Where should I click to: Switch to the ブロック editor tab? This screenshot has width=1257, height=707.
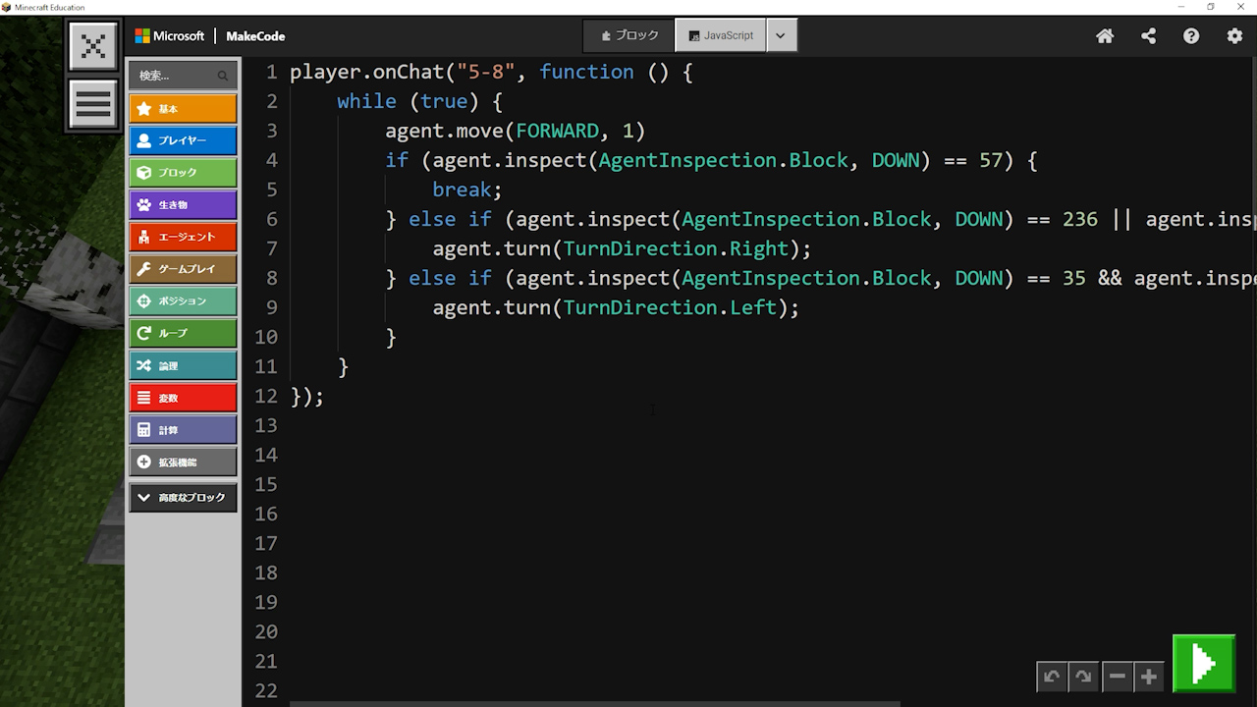click(629, 35)
